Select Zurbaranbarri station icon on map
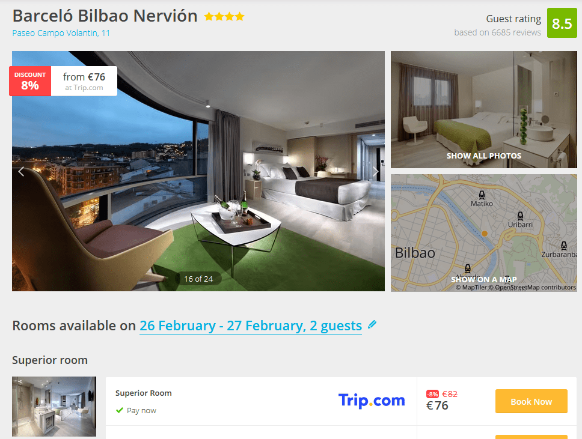This screenshot has width=582, height=439. (564, 246)
